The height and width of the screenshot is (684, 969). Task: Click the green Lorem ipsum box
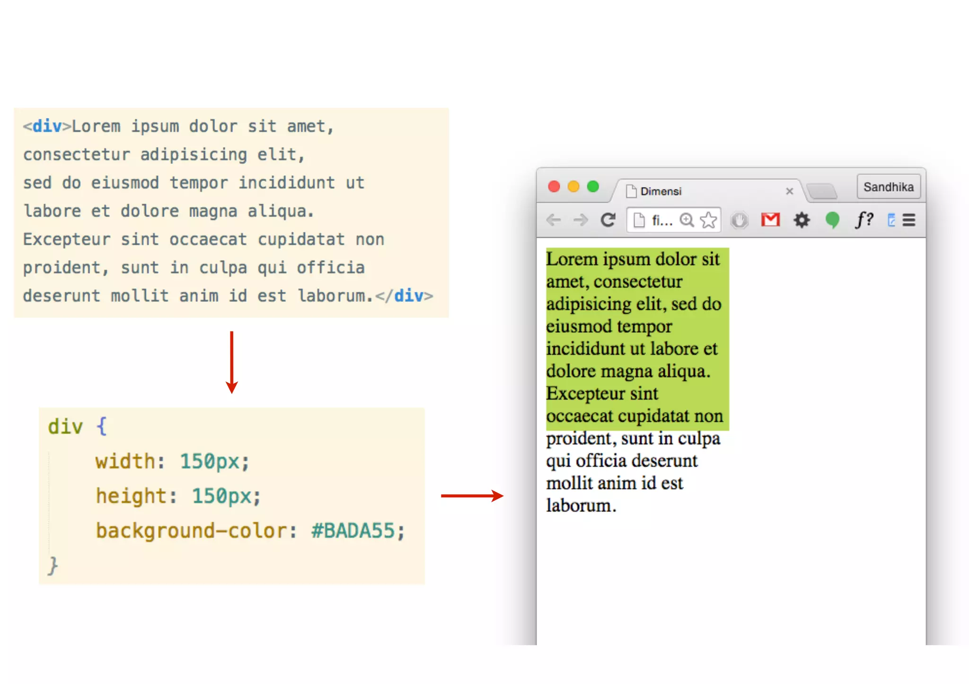(x=637, y=338)
